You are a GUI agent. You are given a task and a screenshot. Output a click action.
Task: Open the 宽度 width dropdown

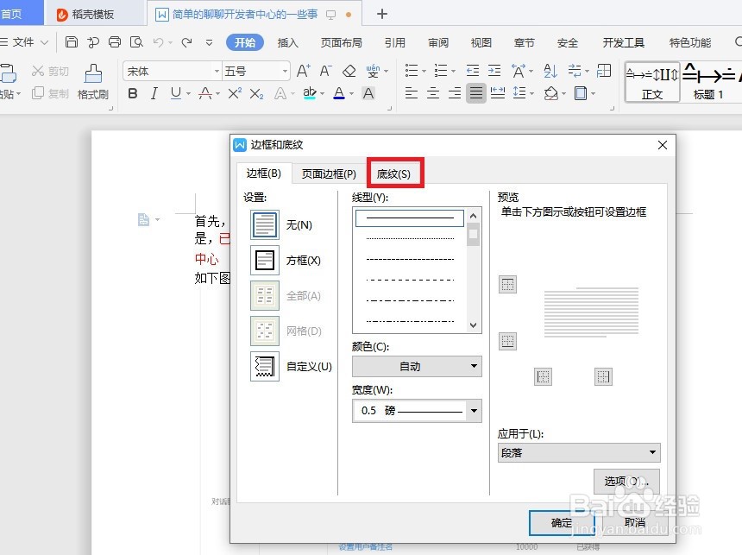tap(416, 410)
